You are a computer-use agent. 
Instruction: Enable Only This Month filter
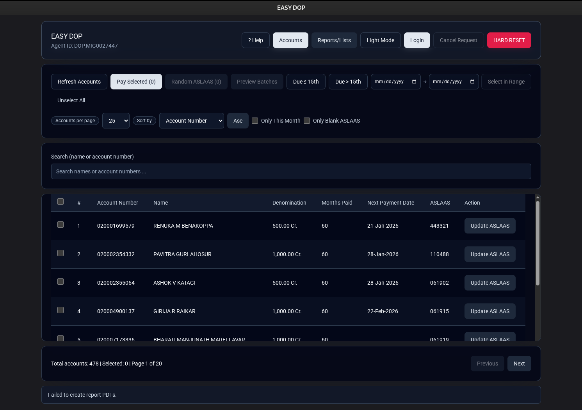(x=255, y=121)
